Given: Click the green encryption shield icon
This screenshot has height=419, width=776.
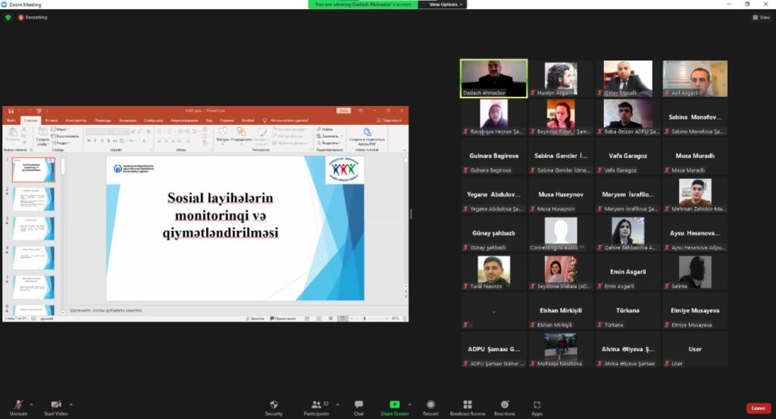Looking at the screenshot, I should coord(8,17).
